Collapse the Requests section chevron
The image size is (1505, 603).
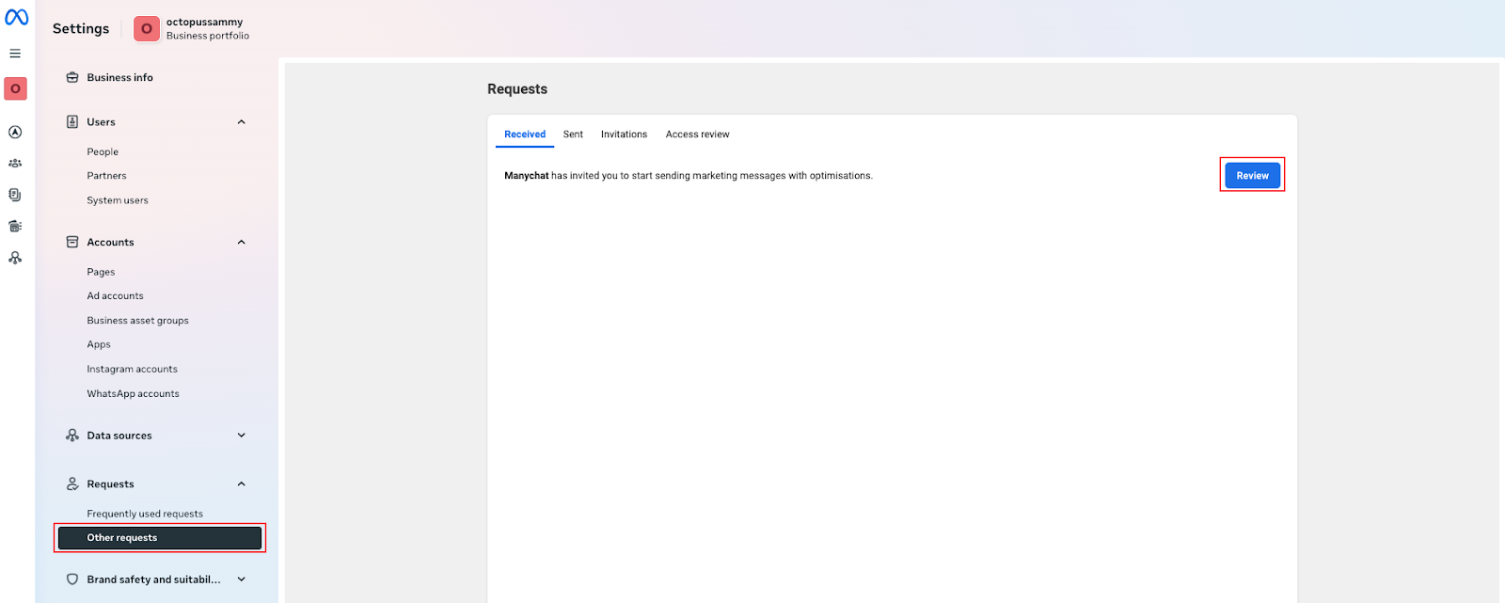click(242, 484)
